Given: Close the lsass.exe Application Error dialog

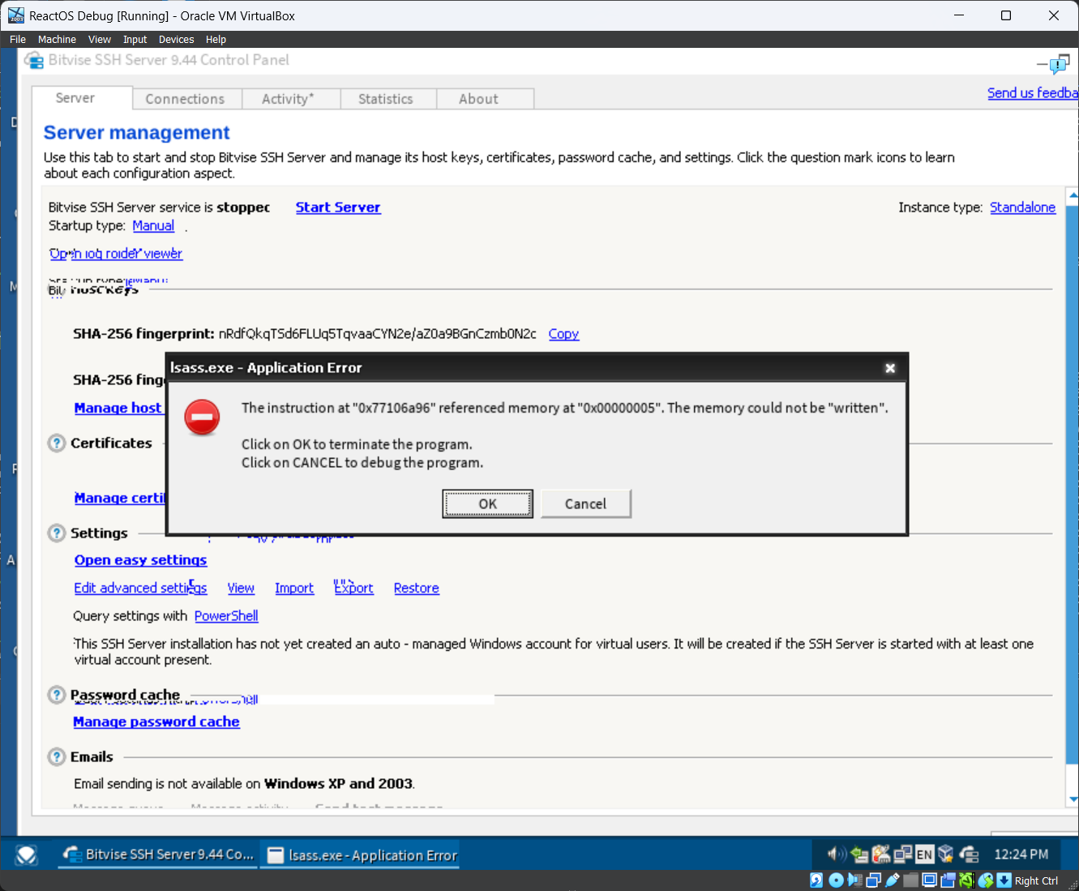Looking at the screenshot, I should click(890, 368).
